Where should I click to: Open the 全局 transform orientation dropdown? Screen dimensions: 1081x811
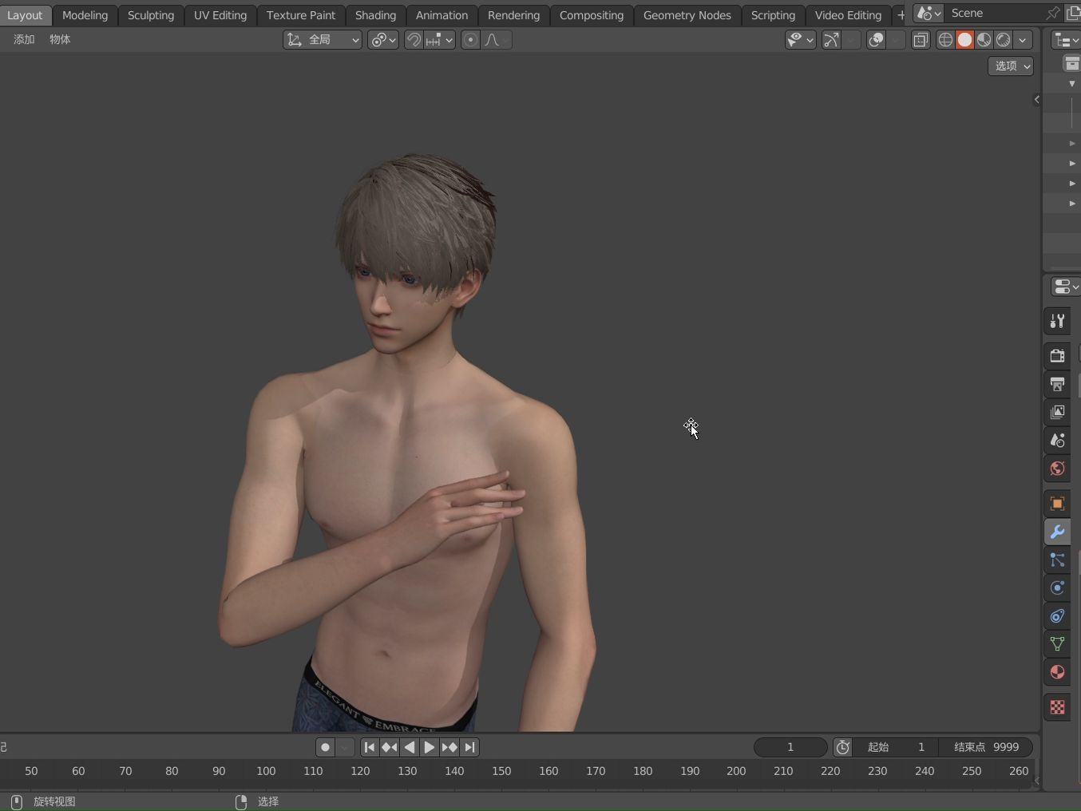click(323, 40)
